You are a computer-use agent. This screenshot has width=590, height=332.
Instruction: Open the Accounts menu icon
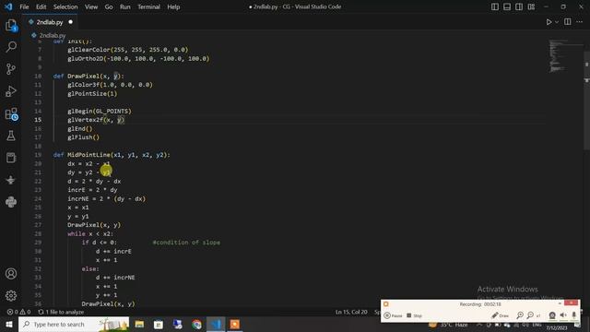[x=11, y=274]
